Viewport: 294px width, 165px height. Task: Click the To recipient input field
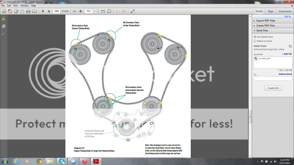pyautogui.click(x=273, y=78)
